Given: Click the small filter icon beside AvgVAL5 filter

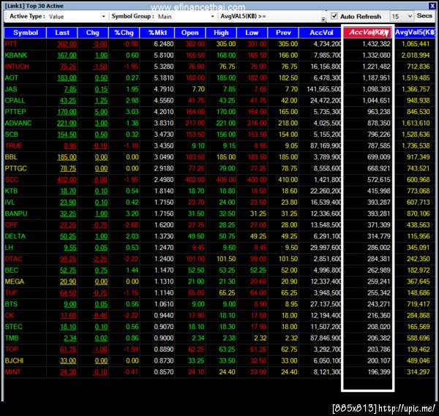Looking at the screenshot, I should click(323, 19).
